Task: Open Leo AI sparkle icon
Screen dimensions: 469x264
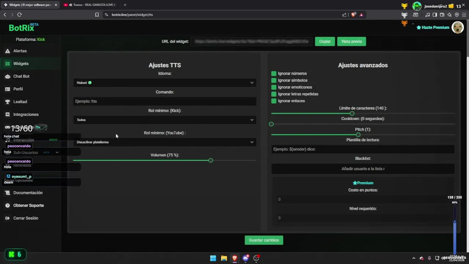Action: 449,15
